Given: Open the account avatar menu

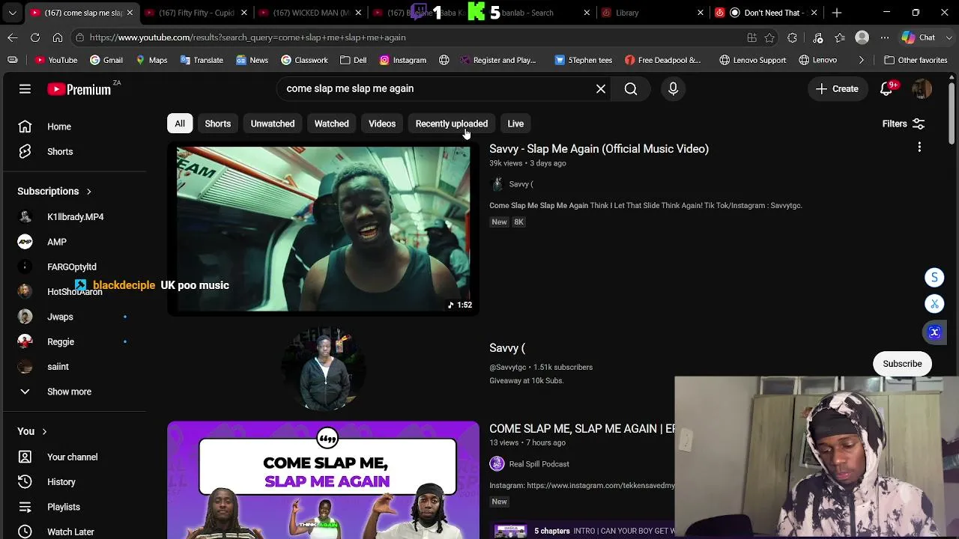Looking at the screenshot, I should click(922, 89).
